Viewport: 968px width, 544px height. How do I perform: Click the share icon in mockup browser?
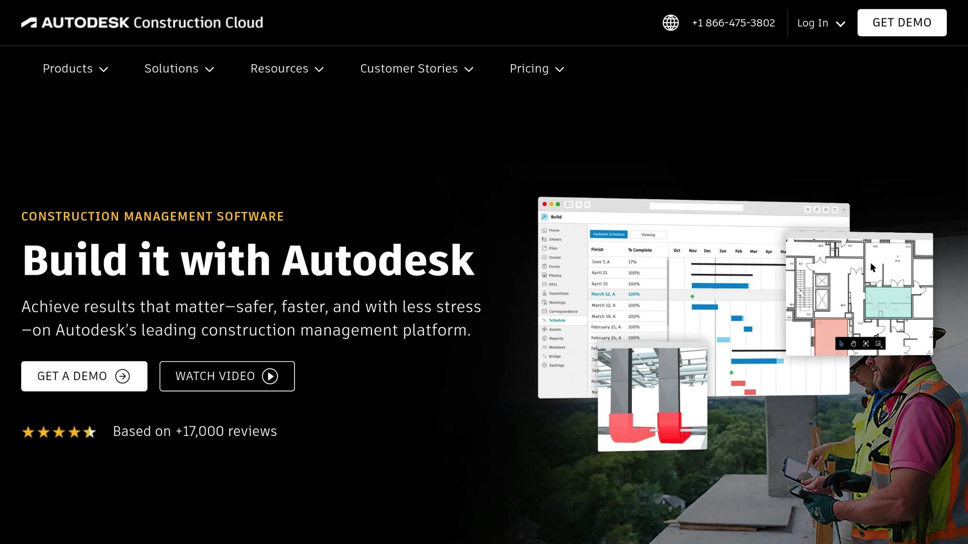point(817,209)
